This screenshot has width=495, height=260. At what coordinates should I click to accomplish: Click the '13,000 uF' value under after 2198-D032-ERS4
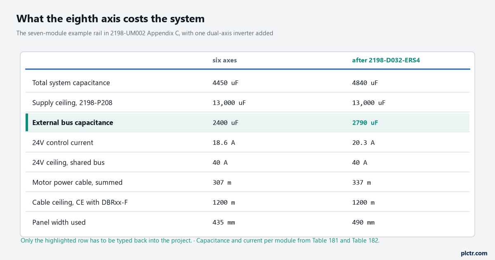tap(369, 103)
